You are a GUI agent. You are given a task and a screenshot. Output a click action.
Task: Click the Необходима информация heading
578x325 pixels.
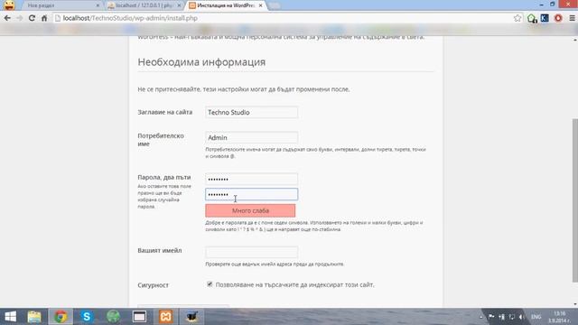[201, 62]
